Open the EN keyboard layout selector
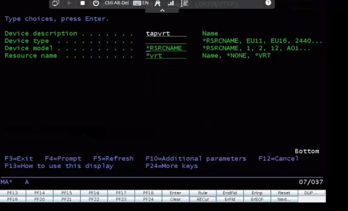 tap(141, 3)
